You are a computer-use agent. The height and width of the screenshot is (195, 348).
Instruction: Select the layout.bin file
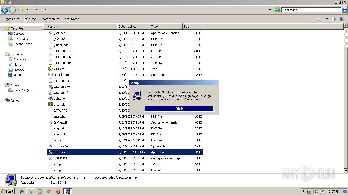[x=60, y=134]
